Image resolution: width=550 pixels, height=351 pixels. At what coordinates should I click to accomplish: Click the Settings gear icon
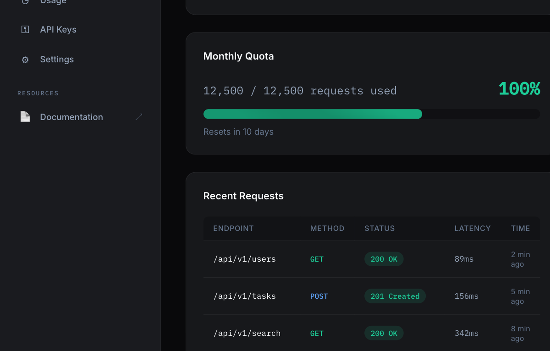[x=25, y=60]
